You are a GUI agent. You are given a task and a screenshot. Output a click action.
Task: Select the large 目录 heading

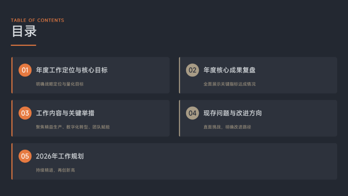pos(24,31)
